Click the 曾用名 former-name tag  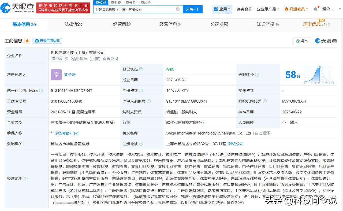pyautogui.click(x=57, y=59)
